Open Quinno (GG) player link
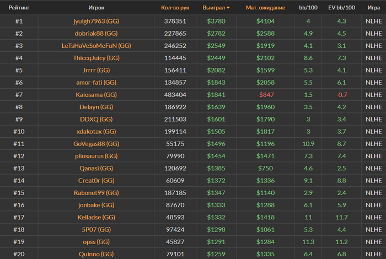The image size is (386, 259). point(96,254)
